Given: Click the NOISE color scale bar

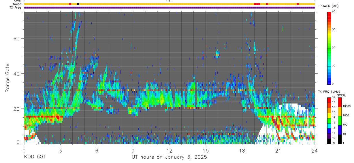Looking at the screenshot, I should coord(340,121).
